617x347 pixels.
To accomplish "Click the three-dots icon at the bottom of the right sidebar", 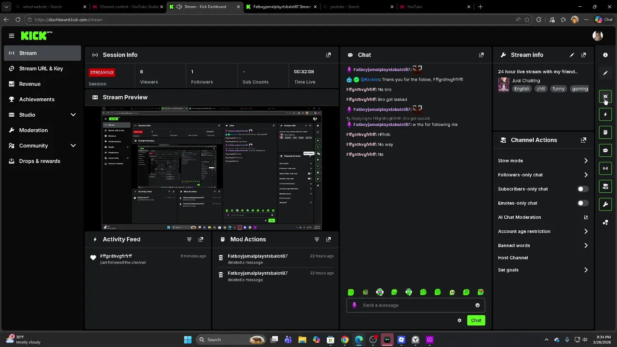I will (605, 222).
